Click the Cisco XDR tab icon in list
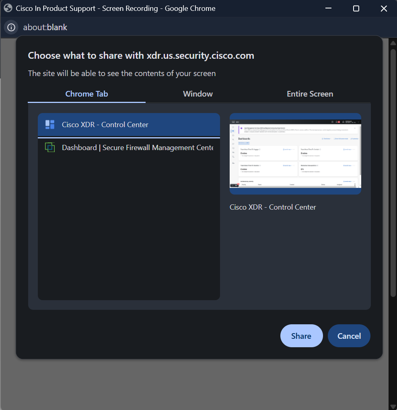397x410 pixels. pos(49,125)
